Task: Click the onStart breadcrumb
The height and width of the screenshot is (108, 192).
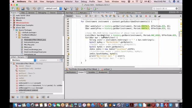Action: (106, 69)
